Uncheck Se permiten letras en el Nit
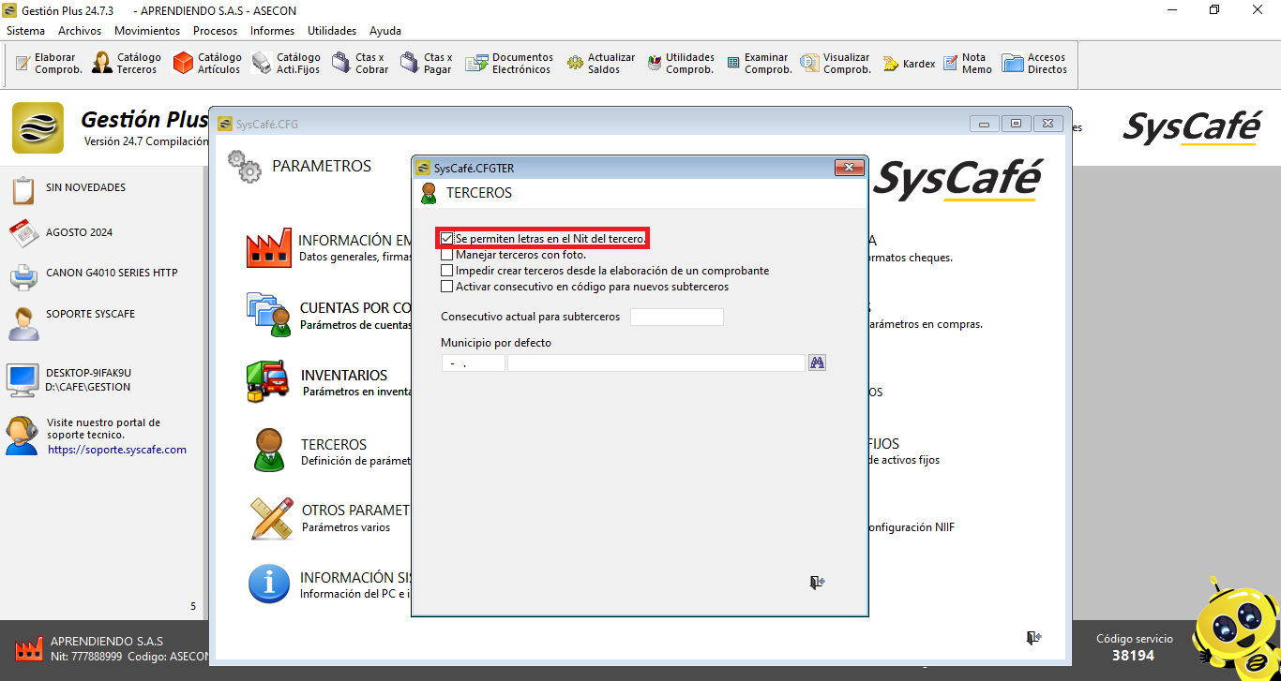 447,239
